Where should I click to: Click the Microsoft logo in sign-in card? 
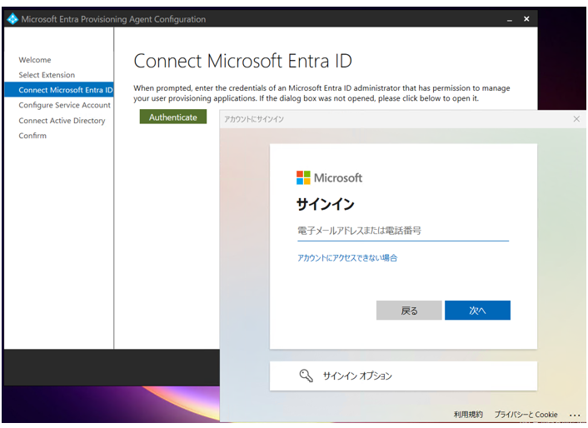click(x=329, y=177)
